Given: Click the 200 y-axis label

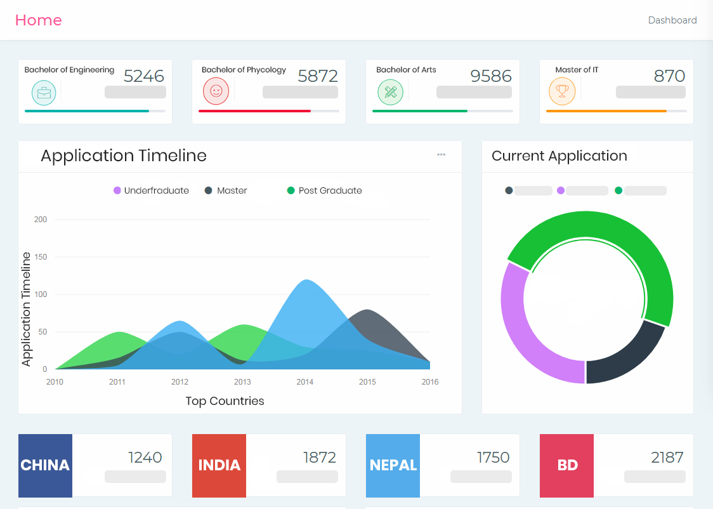Looking at the screenshot, I should tap(41, 220).
